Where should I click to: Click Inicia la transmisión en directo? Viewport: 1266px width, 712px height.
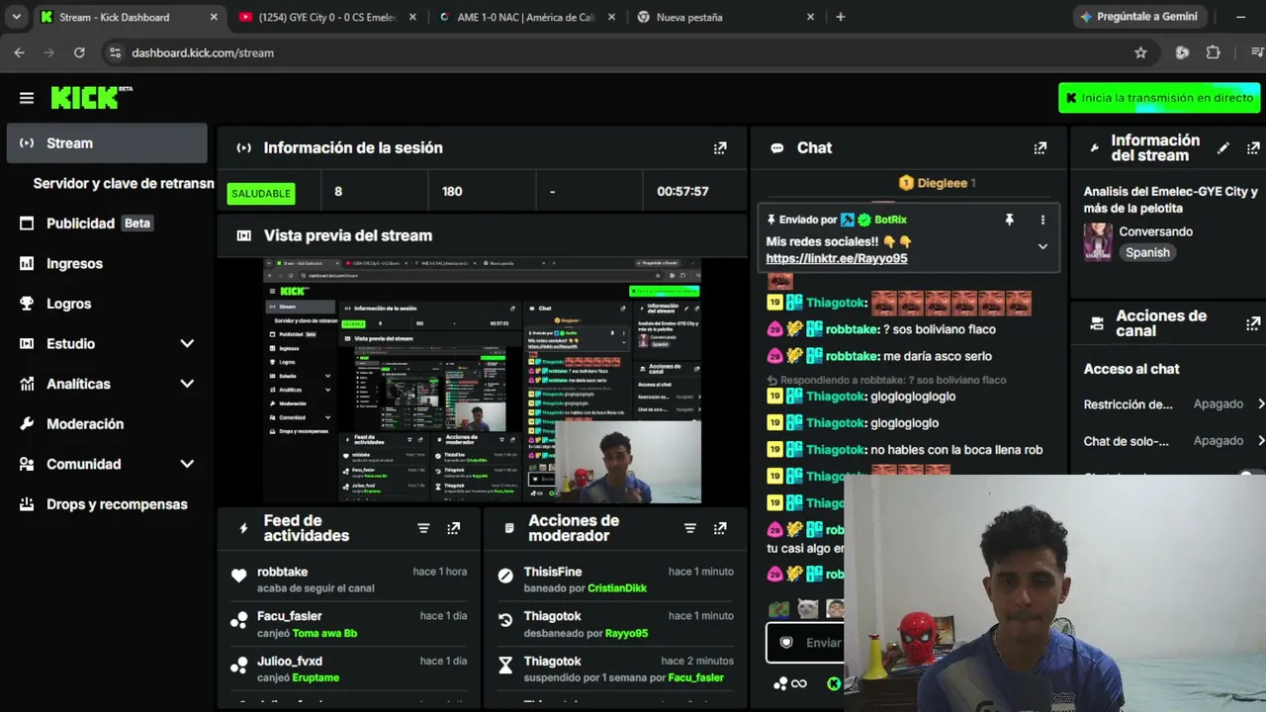click(x=1159, y=98)
